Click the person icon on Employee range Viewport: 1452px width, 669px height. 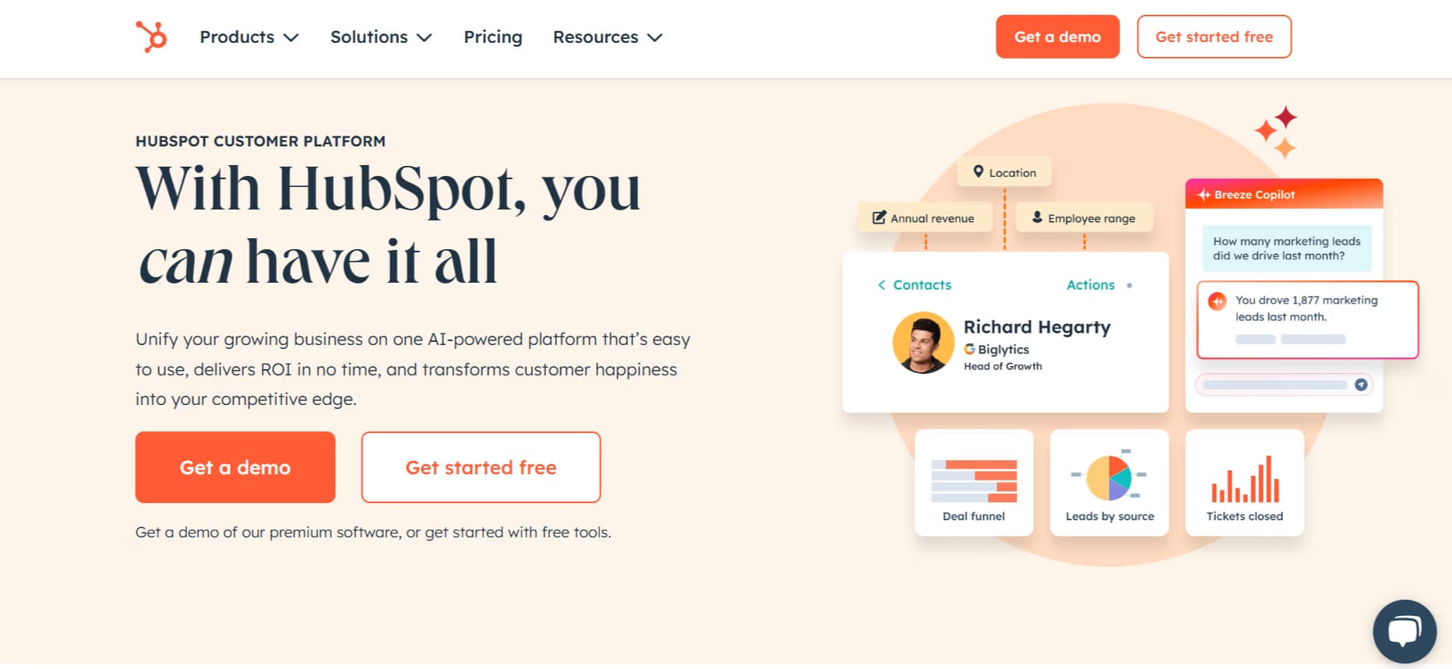(x=1038, y=217)
